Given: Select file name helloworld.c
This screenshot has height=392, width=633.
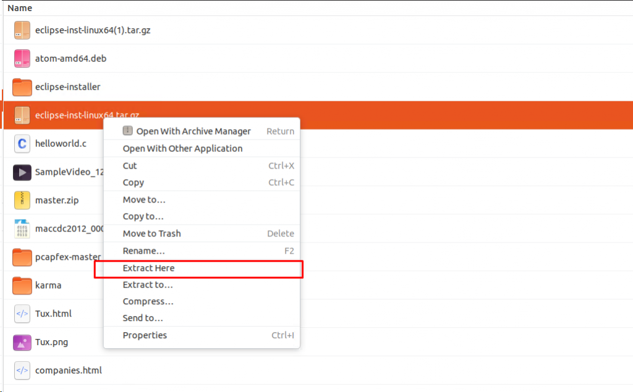Looking at the screenshot, I should pyautogui.click(x=61, y=144).
